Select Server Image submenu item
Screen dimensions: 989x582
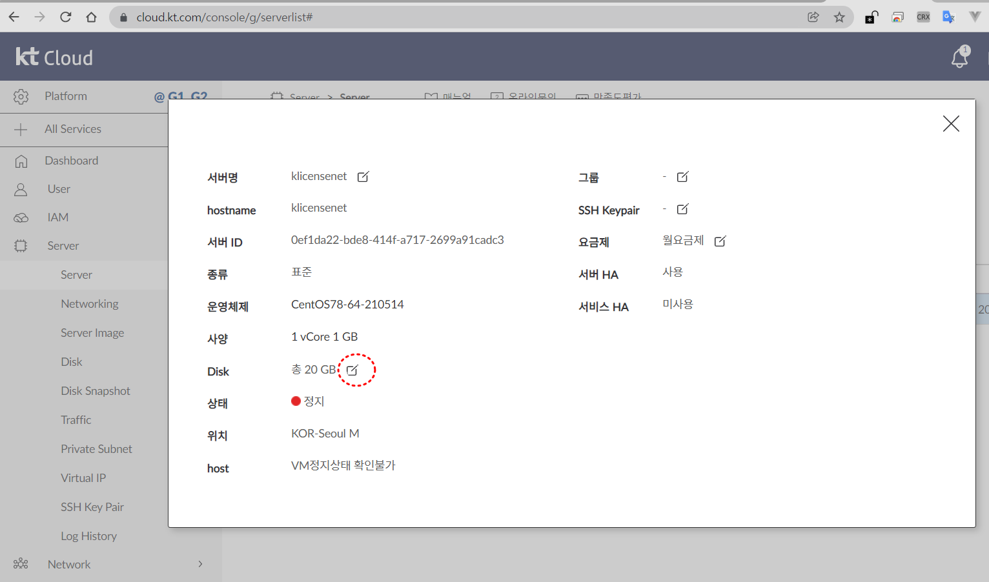(x=92, y=333)
